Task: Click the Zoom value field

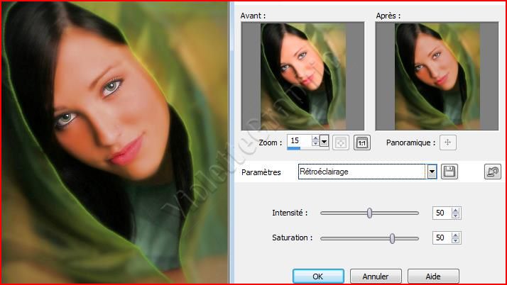Action: (298, 142)
